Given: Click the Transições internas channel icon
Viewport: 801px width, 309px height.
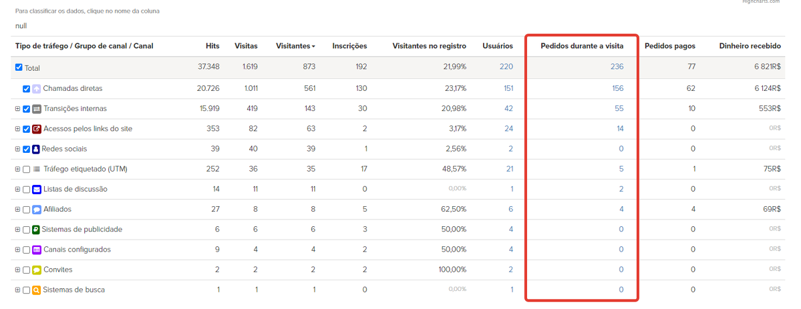Looking at the screenshot, I should 37,109.
